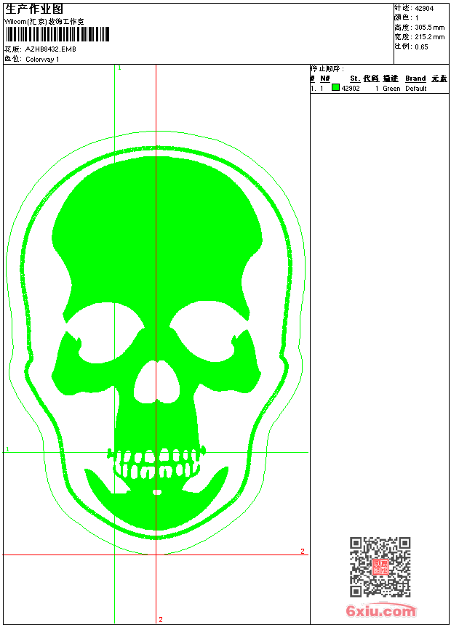Select the Colorway 1 label
This screenshot has height=625, width=451.
(x=42, y=60)
